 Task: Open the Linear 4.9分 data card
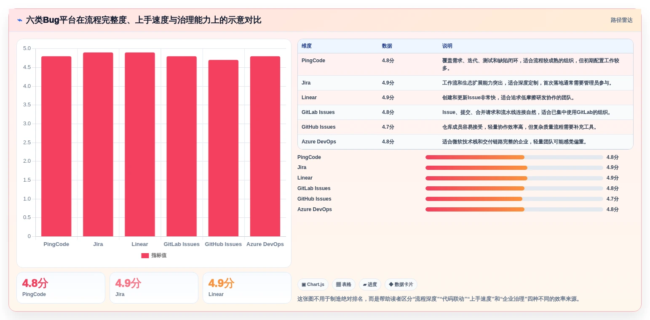click(x=247, y=288)
